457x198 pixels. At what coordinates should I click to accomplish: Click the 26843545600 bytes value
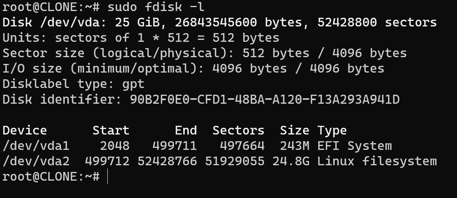pos(238,22)
